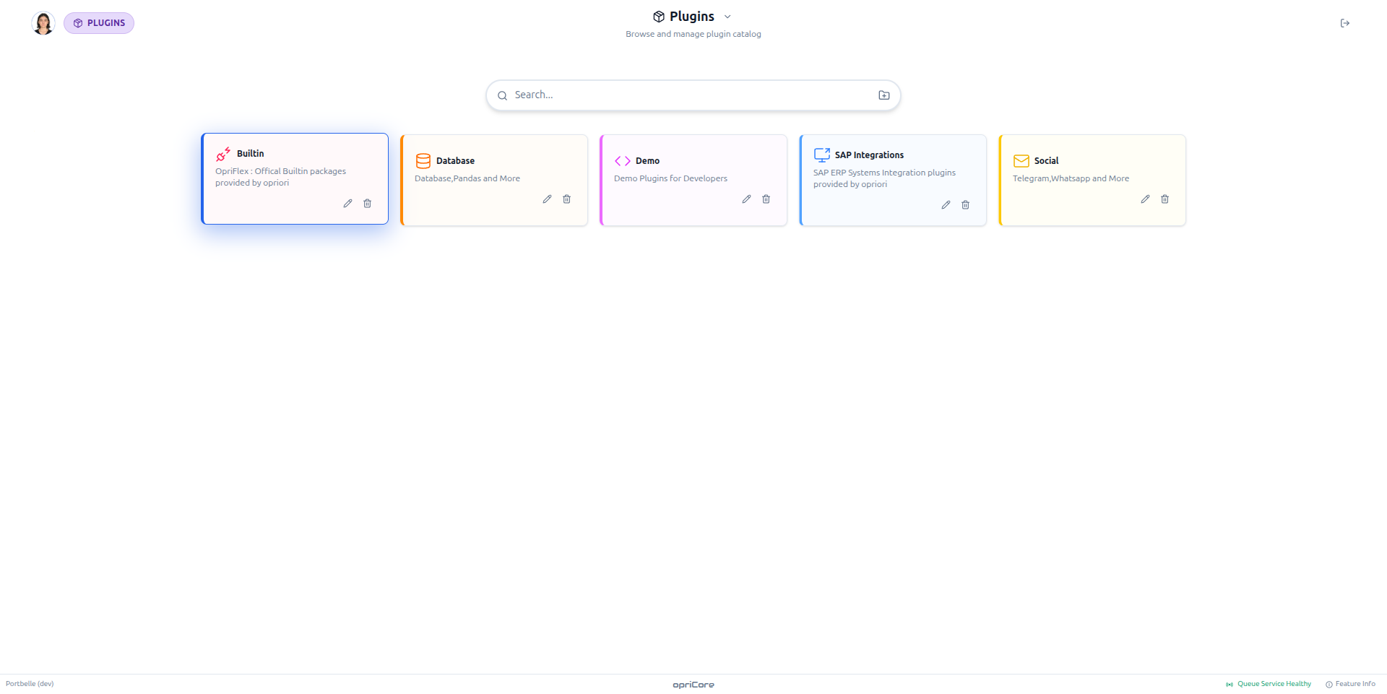Viewport: 1387px width, 694px height.
Task: Edit the Social category pencil icon
Action: point(1145,199)
